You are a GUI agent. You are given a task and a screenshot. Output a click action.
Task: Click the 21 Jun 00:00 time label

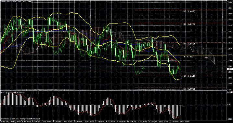142,122
